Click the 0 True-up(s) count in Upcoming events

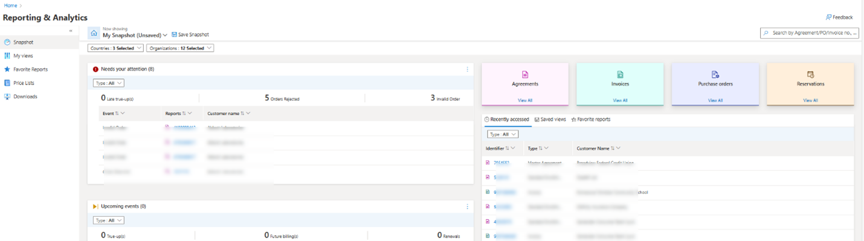113,235
